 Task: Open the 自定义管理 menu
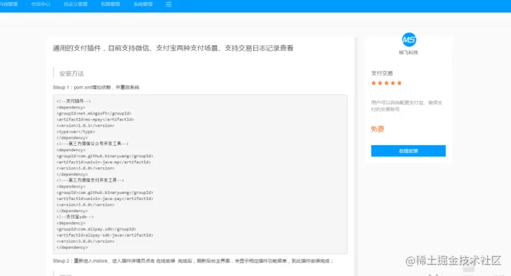coord(76,4)
